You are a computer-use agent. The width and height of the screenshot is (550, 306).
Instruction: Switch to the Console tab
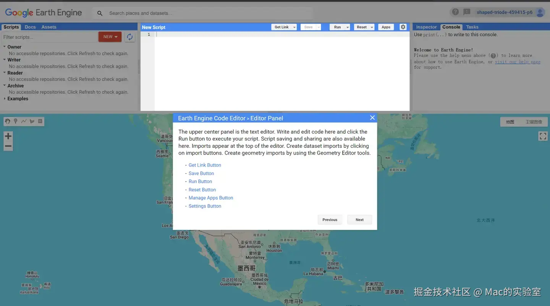click(x=451, y=27)
